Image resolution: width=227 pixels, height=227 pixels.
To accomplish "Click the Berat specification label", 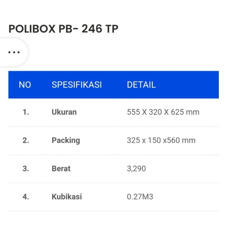I will (61, 169).
